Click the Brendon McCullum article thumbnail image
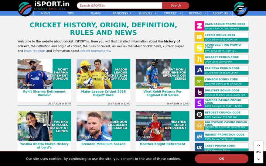Screen dimensions: 266x166 point(103,126)
